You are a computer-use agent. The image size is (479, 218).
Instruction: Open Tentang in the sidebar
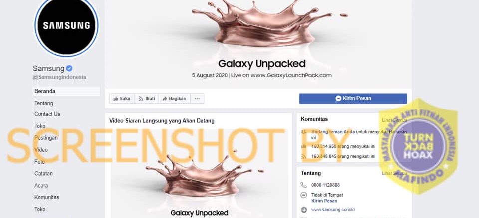pyautogui.click(x=44, y=103)
